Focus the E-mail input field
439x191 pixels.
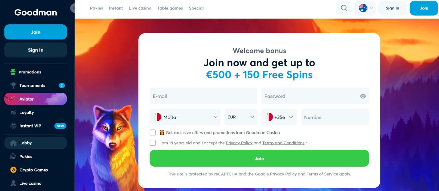203,96
